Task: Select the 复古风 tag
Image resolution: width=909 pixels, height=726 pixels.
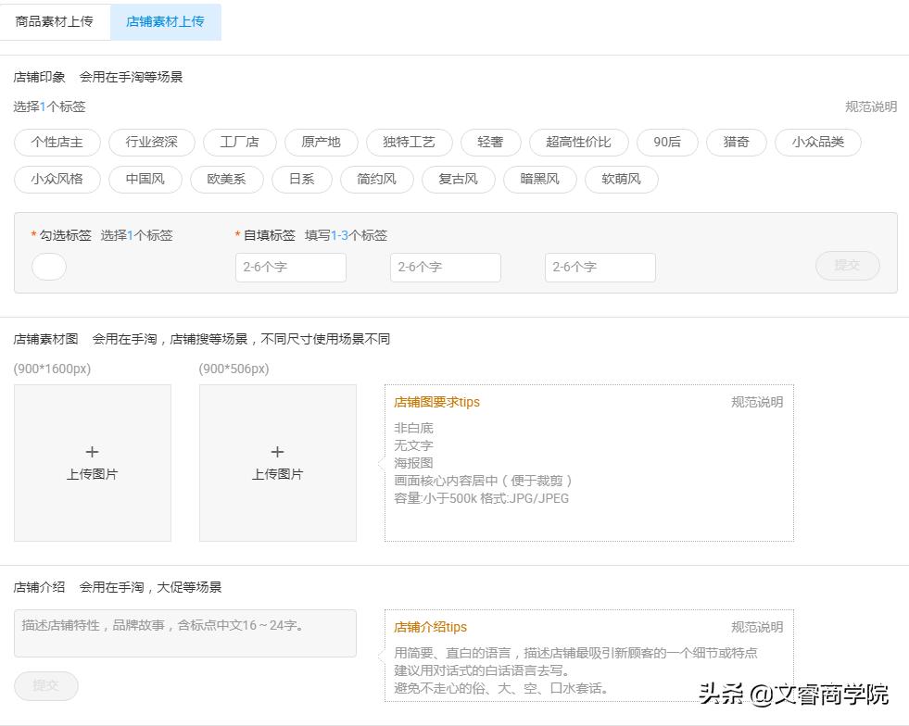Action: [x=458, y=179]
